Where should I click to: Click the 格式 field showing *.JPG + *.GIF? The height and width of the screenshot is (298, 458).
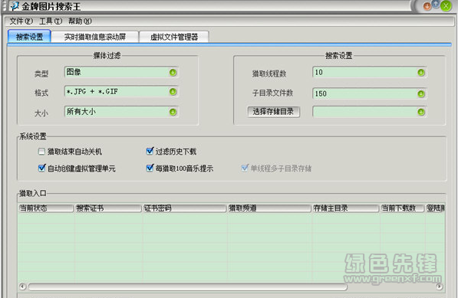coord(121,92)
